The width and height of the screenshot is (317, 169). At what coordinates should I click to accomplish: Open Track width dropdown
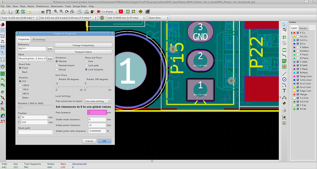(x=19, y=18)
